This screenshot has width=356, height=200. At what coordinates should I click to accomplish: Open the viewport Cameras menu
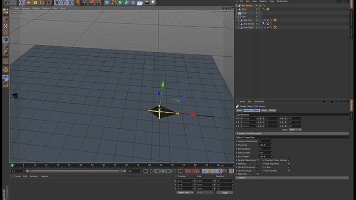click(x=26, y=8)
